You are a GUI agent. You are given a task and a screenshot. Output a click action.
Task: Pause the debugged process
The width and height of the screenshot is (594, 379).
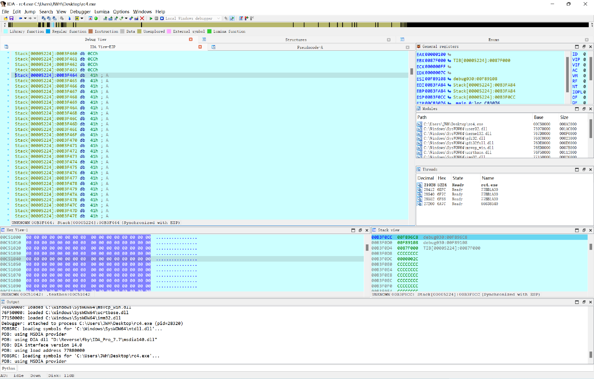tap(157, 19)
